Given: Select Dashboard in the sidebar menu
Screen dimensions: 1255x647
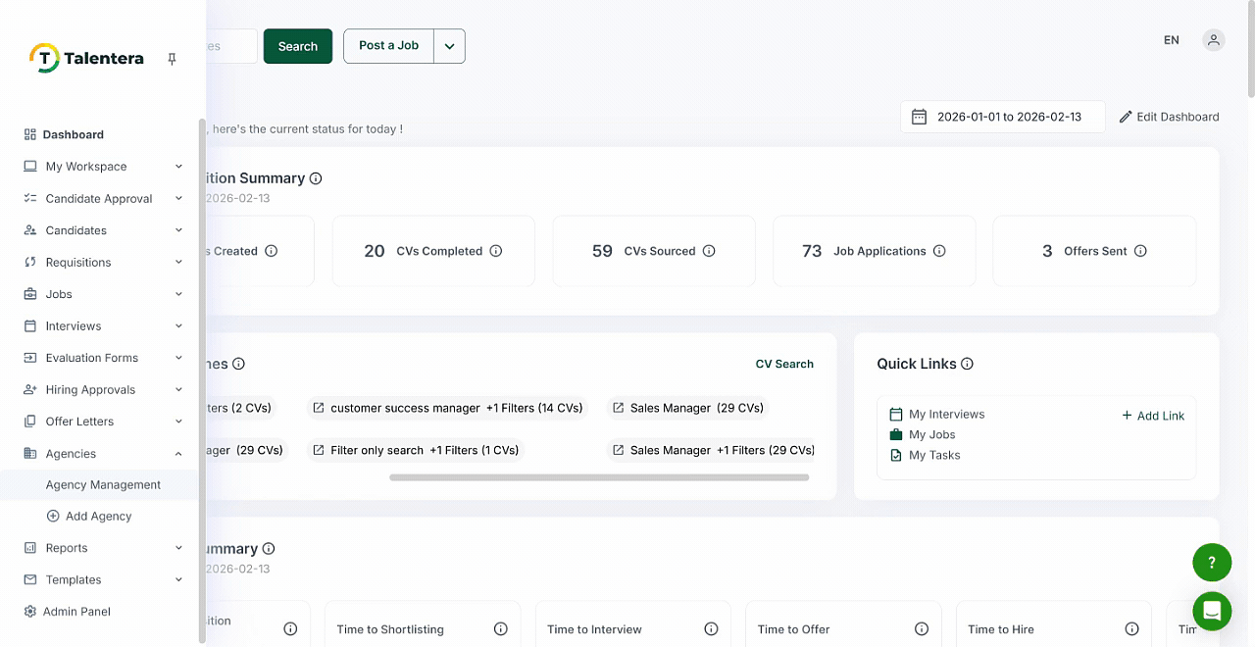Looking at the screenshot, I should pyautogui.click(x=74, y=134).
